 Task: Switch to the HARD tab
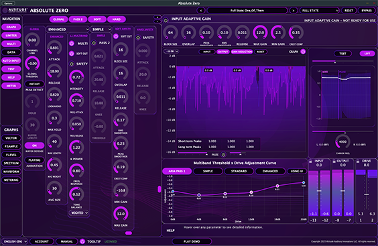(x=117, y=19)
